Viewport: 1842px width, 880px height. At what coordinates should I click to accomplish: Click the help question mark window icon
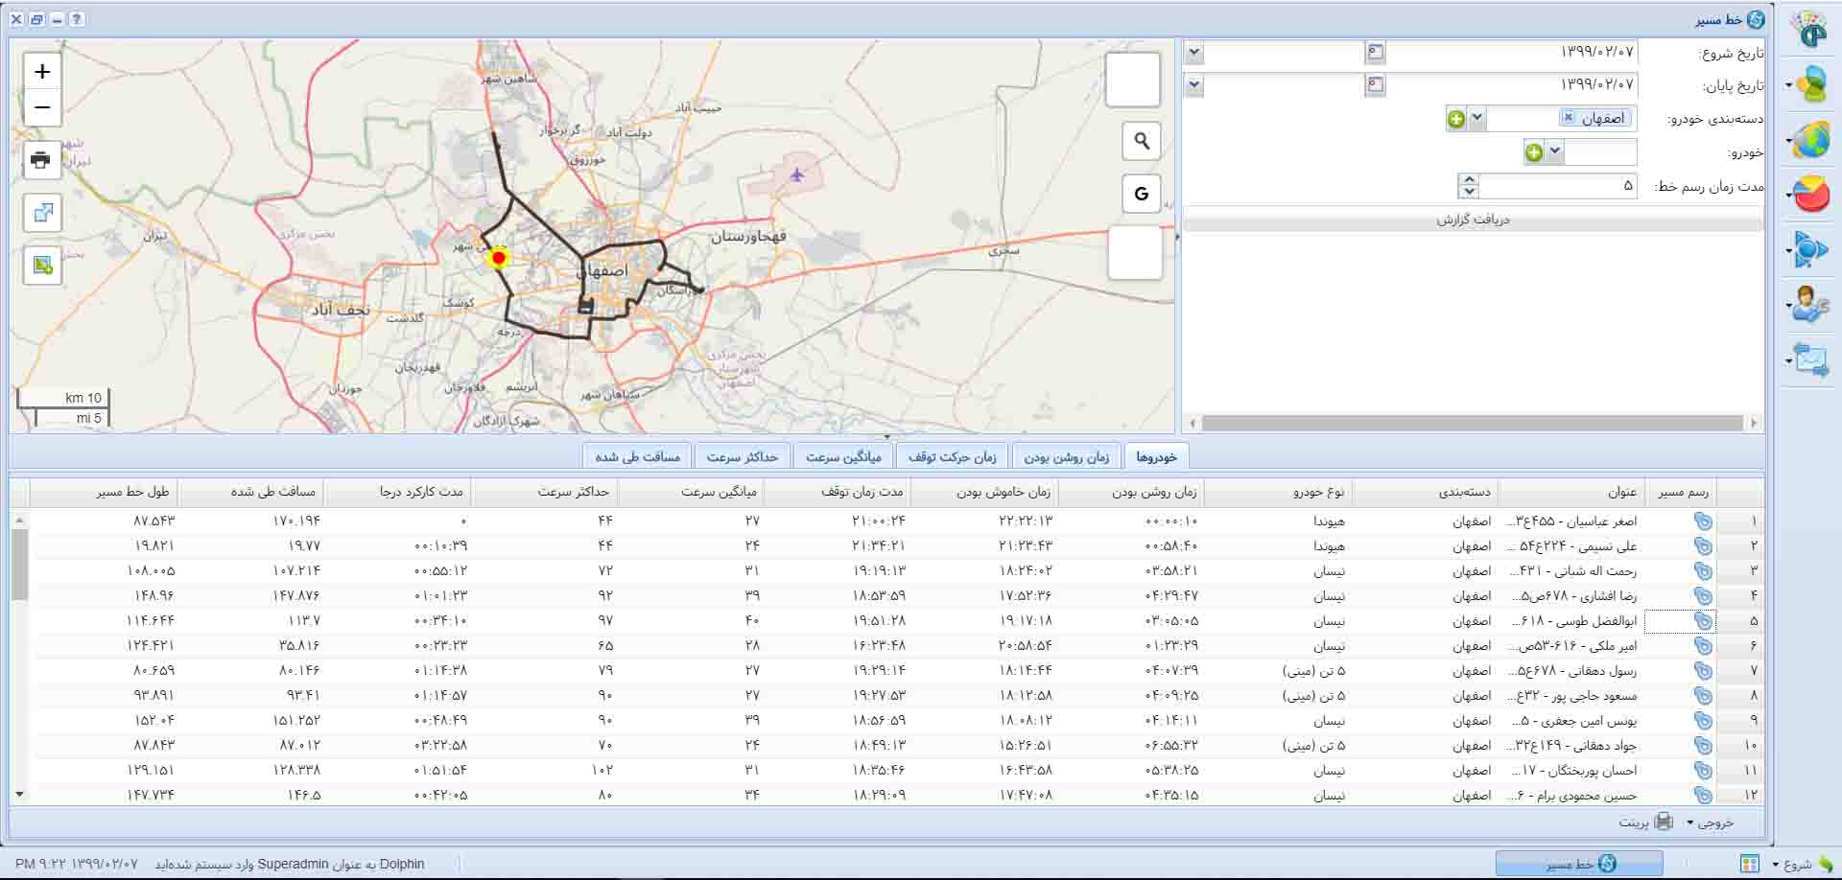coord(77,19)
